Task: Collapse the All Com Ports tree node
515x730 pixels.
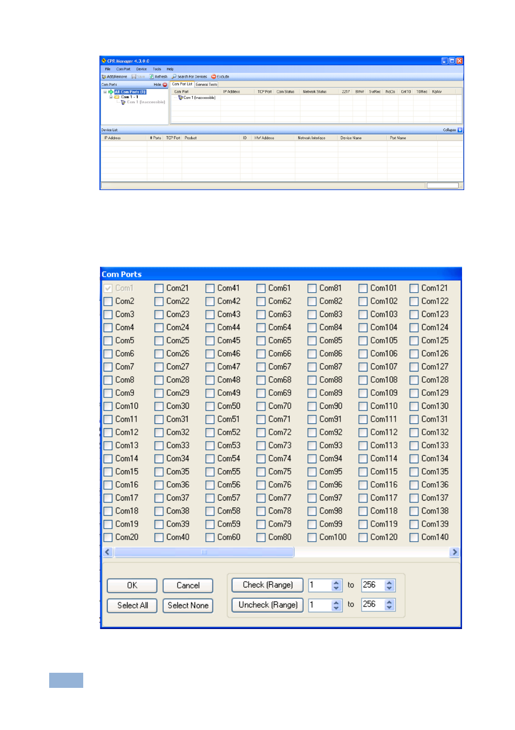Action: click(x=105, y=92)
